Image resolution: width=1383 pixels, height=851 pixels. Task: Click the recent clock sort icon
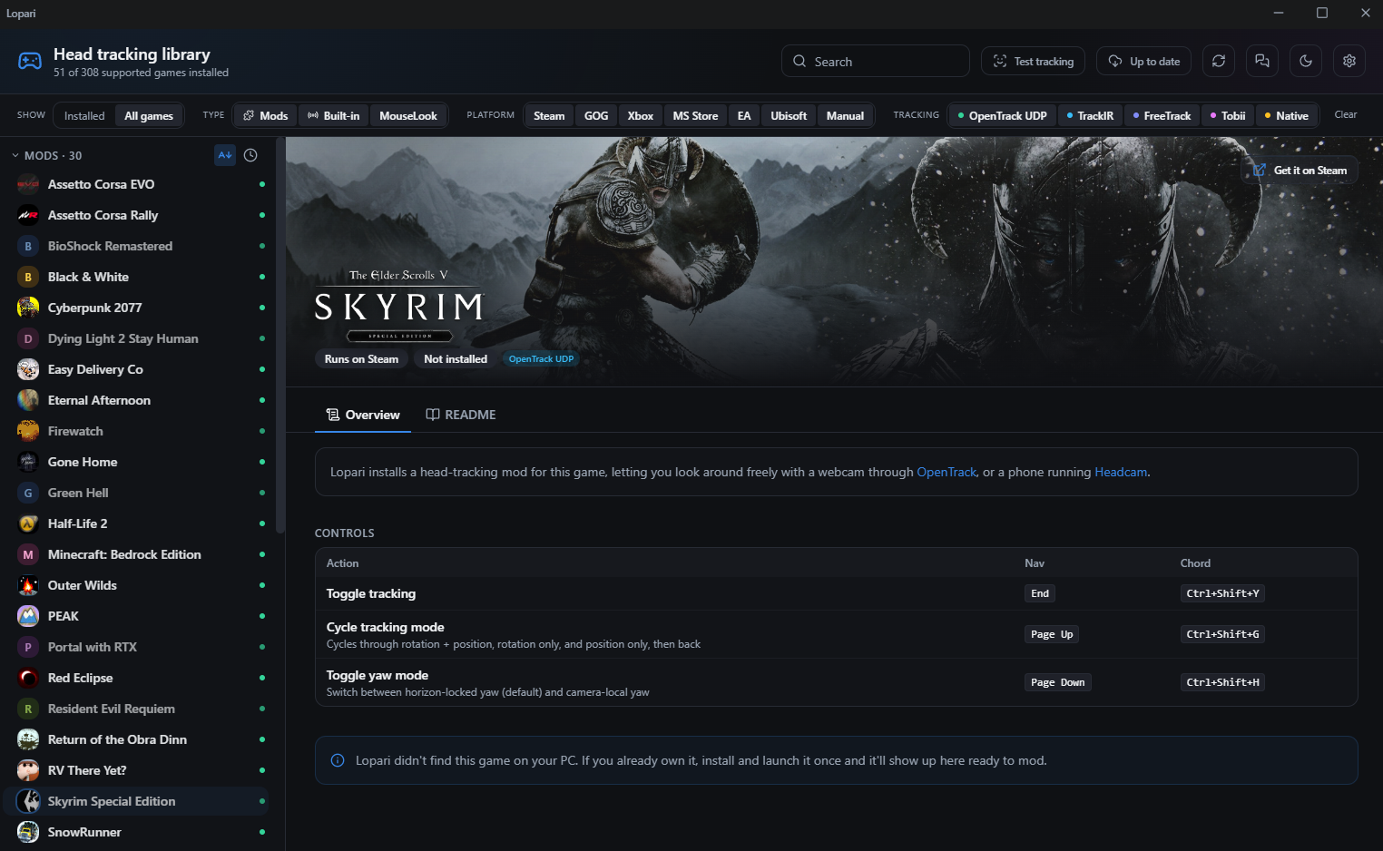[x=250, y=155]
